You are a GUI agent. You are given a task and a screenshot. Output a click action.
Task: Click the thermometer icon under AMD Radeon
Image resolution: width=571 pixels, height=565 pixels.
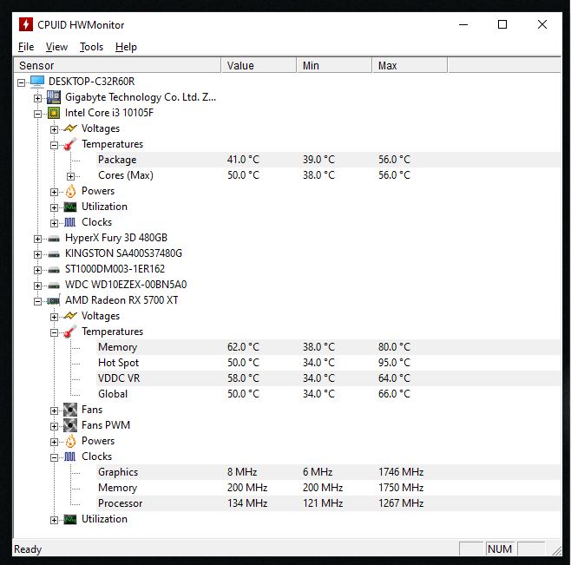click(70, 332)
